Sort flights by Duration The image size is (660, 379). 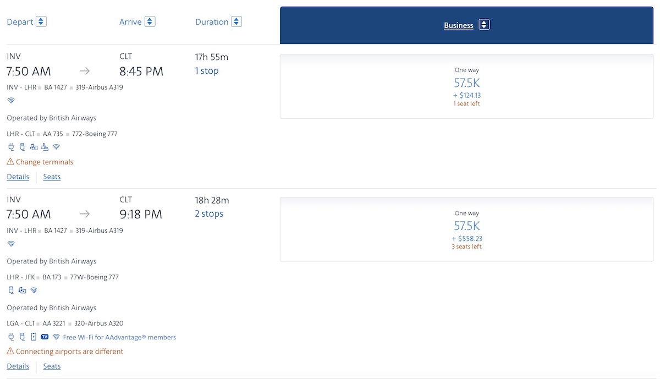pos(218,22)
